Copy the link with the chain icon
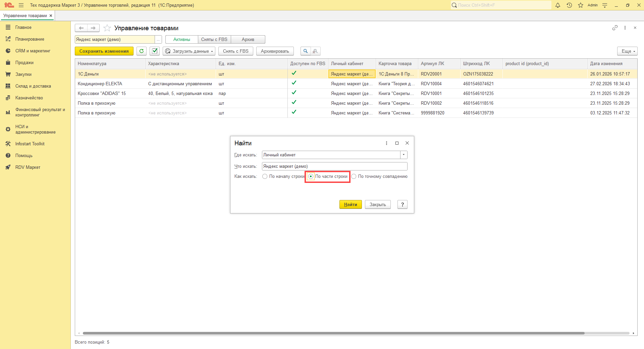The image size is (644, 349). pos(615,28)
